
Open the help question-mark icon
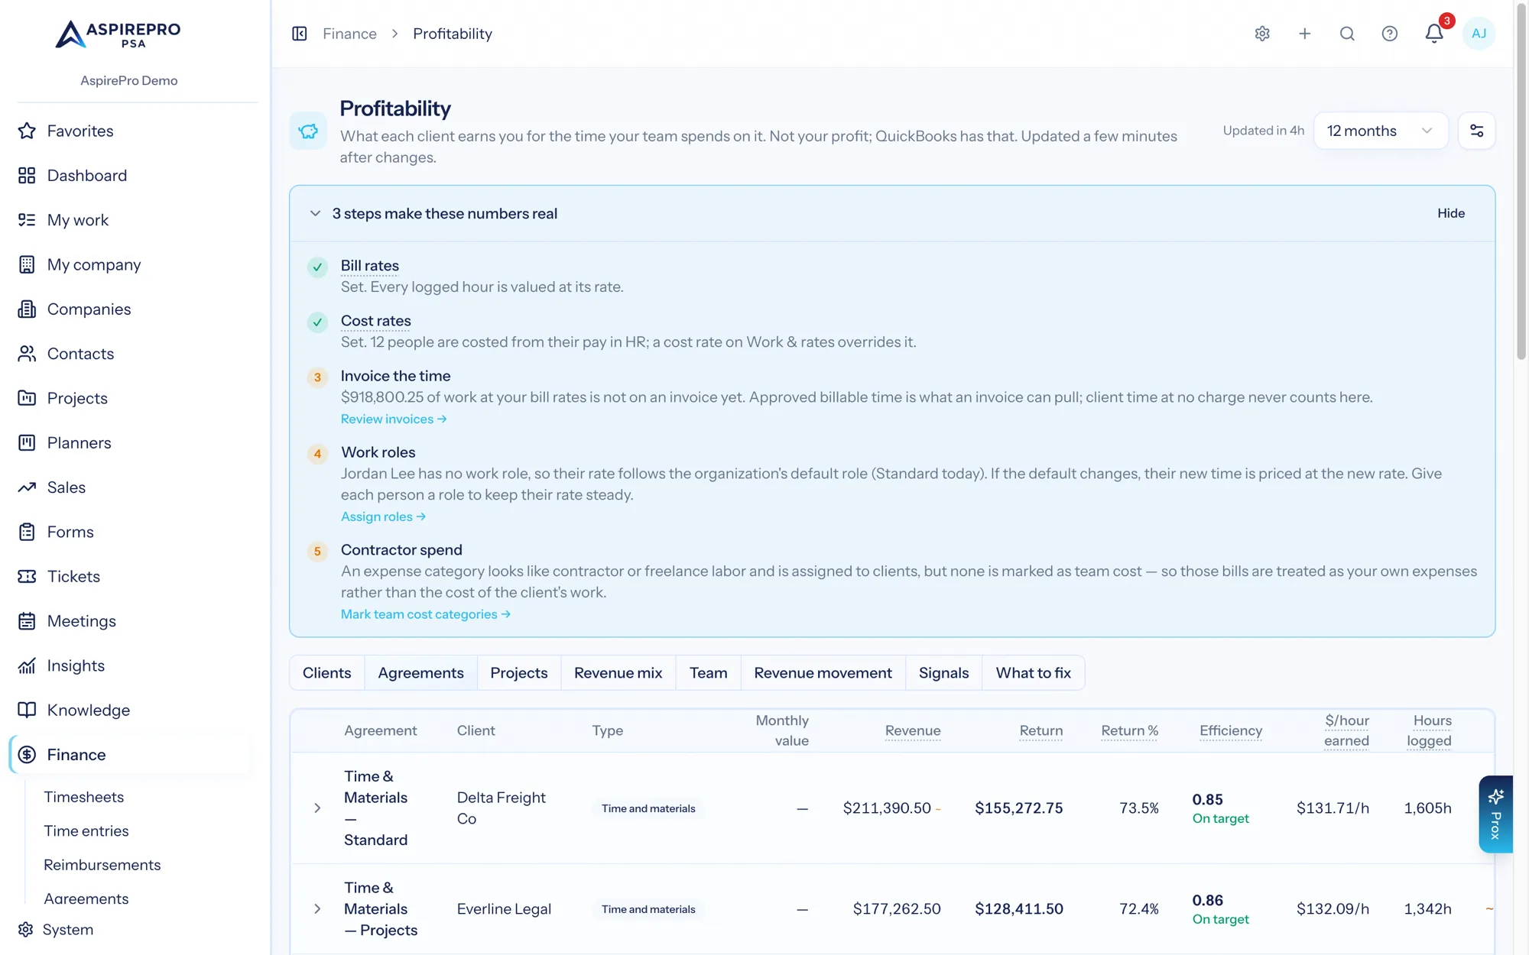pos(1390,34)
